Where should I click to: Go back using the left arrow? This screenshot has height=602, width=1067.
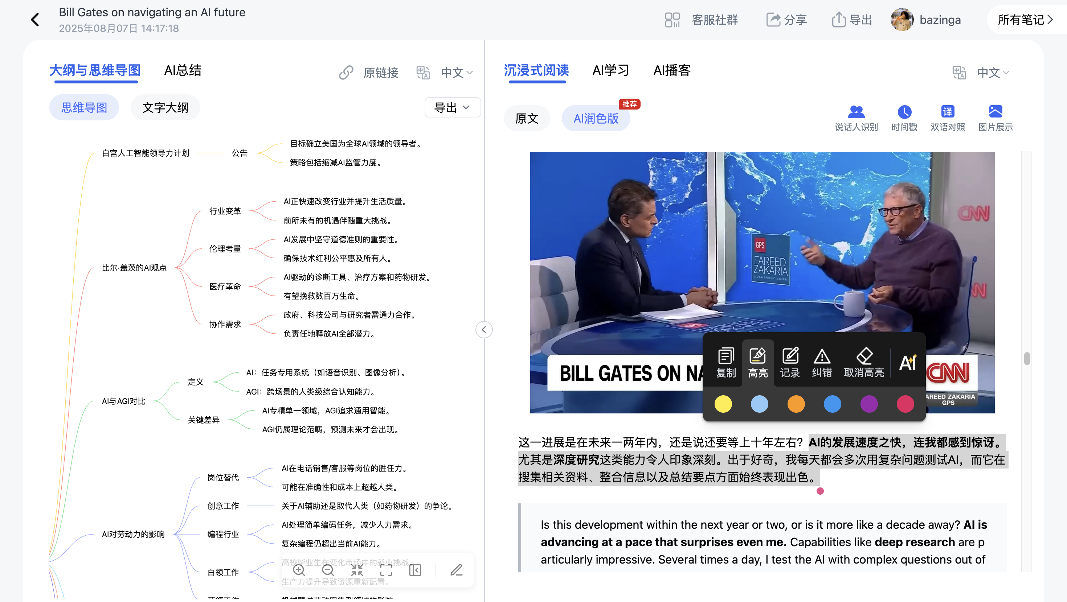(36, 20)
